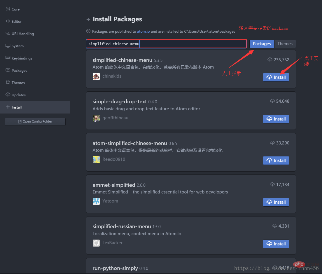Viewport: 322px width, 274px height.
Task: Click geoffthibeau author avatar
Action: pyautogui.click(x=96, y=118)
